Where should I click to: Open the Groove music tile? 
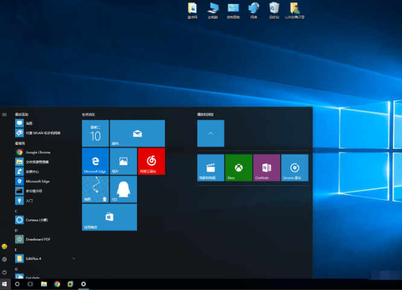point(294,168)
